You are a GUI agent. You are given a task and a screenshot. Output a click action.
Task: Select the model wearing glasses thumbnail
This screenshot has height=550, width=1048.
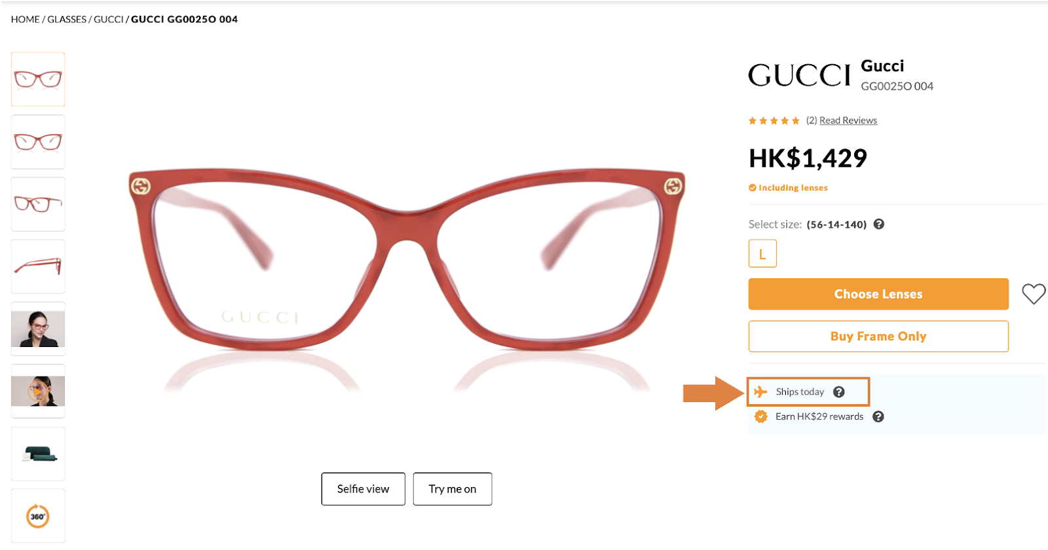pos(38,329)
